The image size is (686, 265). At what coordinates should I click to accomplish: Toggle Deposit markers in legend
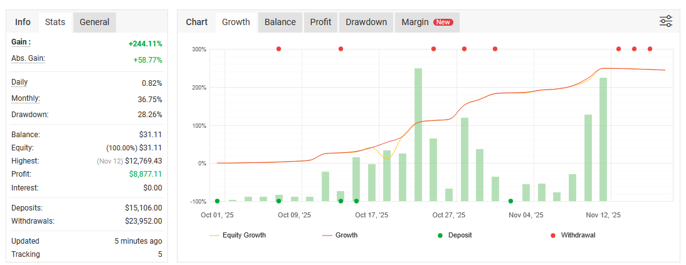455,235
